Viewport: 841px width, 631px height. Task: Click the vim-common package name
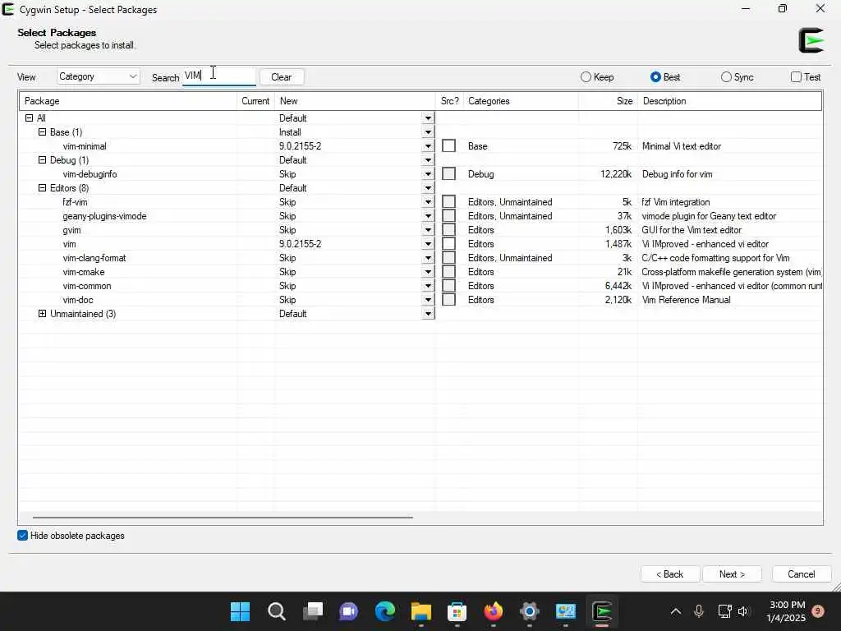pyautogui.click(x=87, y=286)
